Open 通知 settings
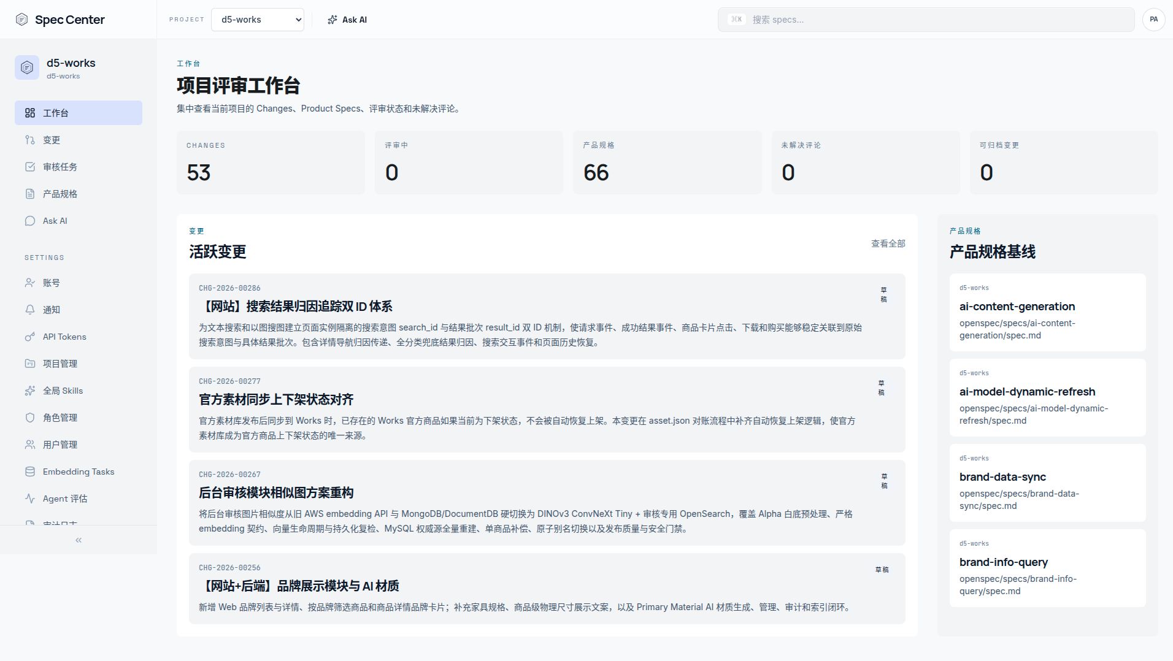 [x=79, y=310]
